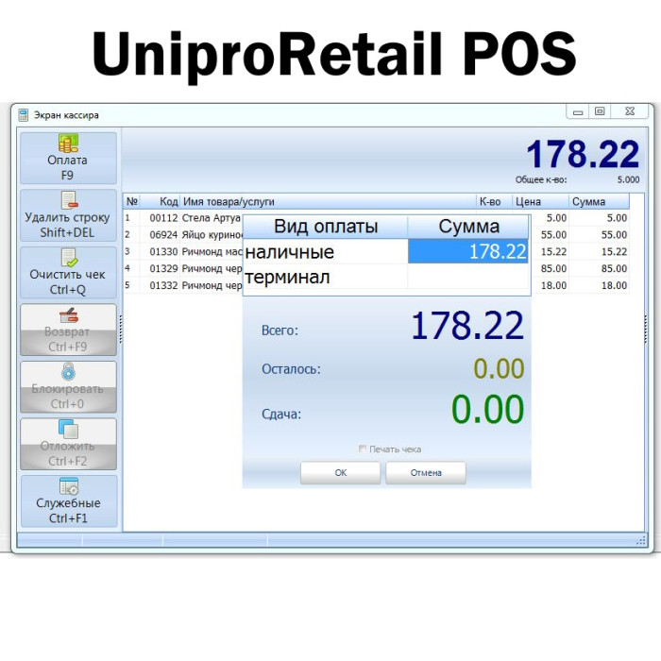The width and height of the screenshot is (661, 661).
Task: Click the Отложить icon
Action: coord(68,430)
